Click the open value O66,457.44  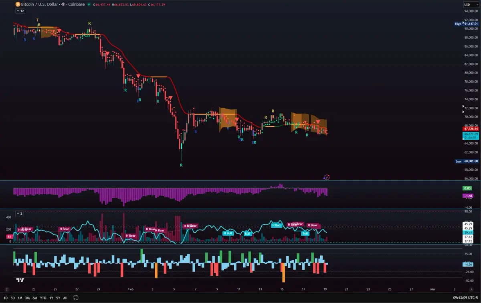[101, 4]
